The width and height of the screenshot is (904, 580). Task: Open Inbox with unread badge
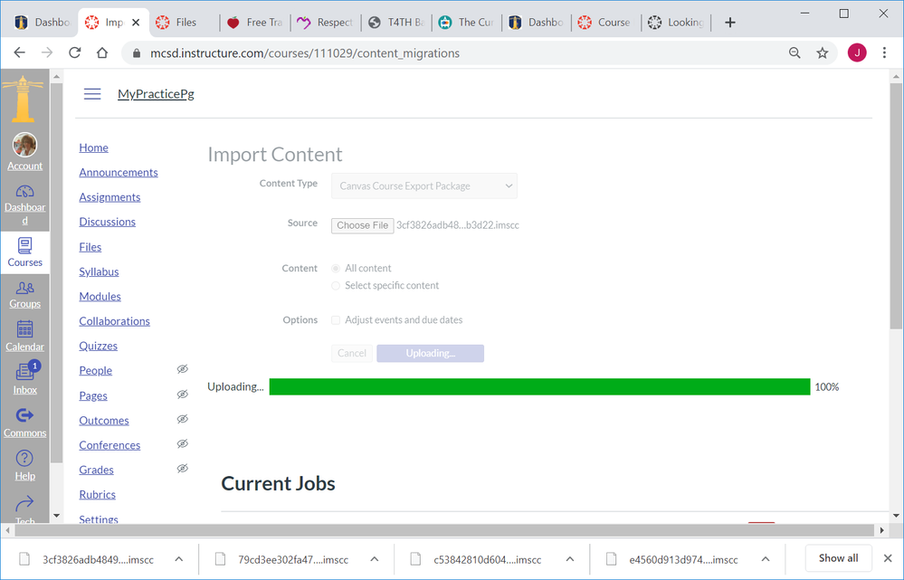pos(24,373)
